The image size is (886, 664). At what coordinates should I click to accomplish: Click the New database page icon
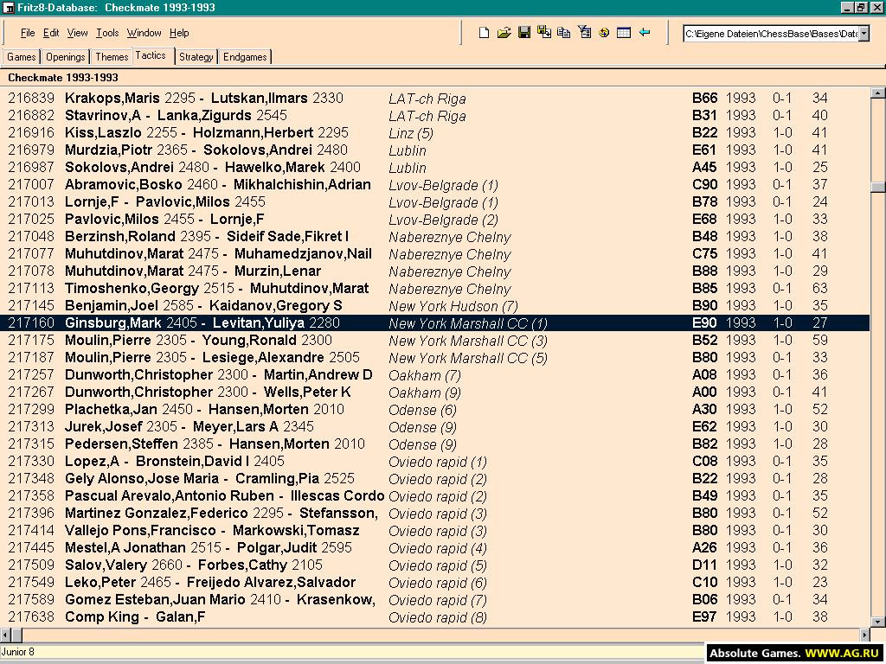pos(485,33)
